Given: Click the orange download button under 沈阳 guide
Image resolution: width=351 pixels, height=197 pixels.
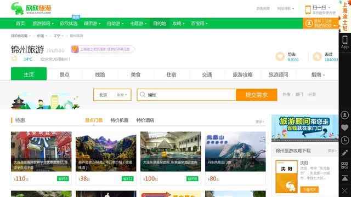Looking at the screenshot, I should coord(309,190).
